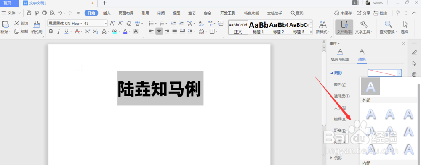This screenshot has height=165, width=421.
Task: Click 分享 share button
Action: point(364,13)
